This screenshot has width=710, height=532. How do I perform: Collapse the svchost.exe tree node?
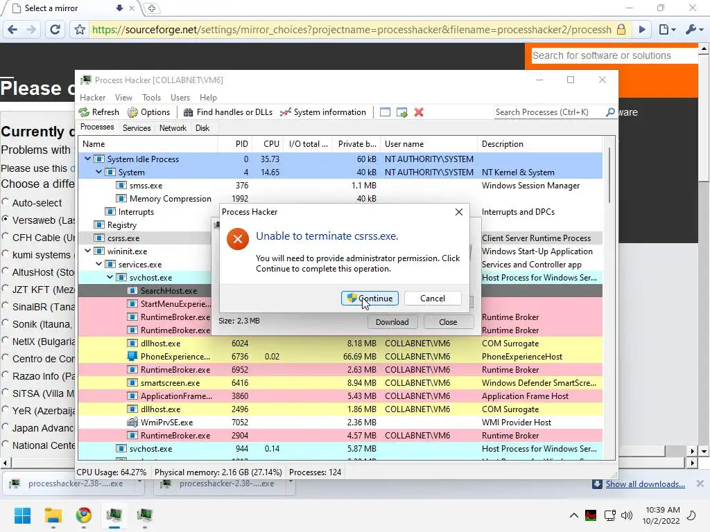[110, 277]
